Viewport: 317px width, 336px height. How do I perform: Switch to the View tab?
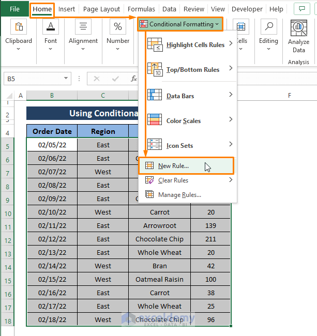click(218, 9)
